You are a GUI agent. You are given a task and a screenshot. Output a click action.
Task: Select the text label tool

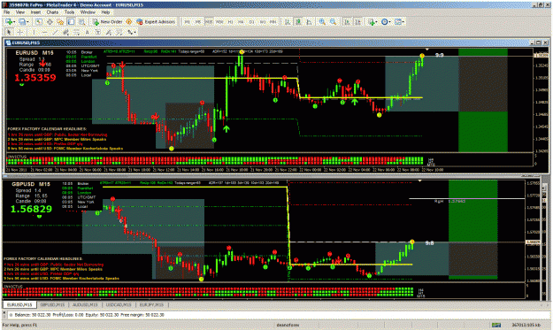[97, 32]
